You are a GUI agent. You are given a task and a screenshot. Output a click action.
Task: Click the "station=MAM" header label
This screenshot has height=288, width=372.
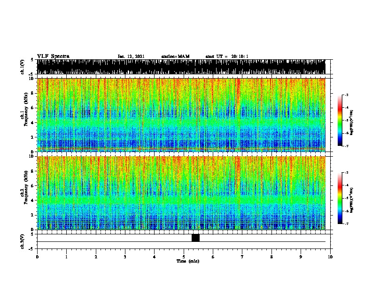click(x=175, y=56)
